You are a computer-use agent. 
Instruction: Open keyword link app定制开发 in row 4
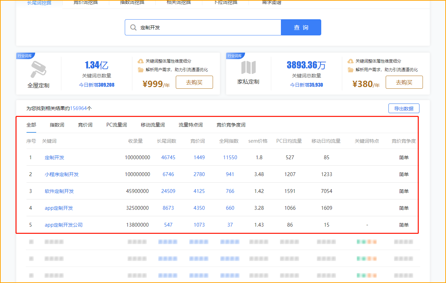(59, 208)
